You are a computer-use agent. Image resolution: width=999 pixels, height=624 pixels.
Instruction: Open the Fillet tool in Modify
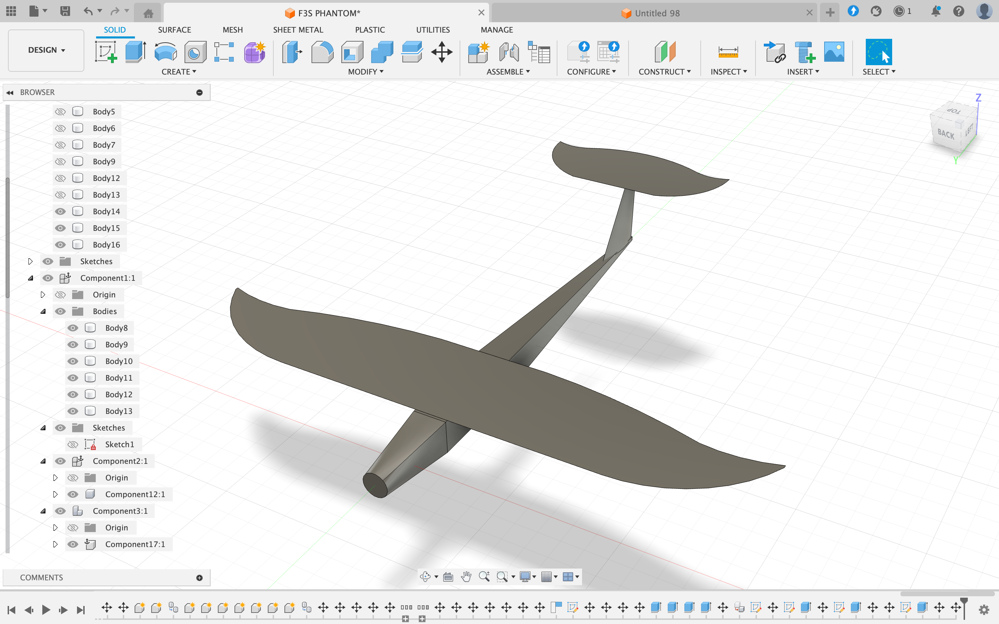click(x=322, y=52)
